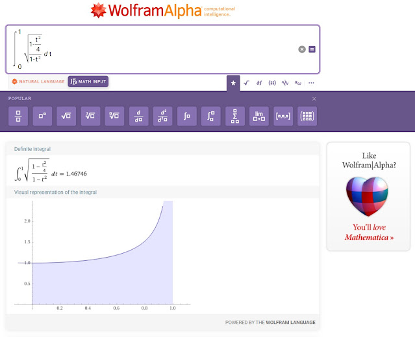415x337 pixels.
Task: Click the POPULAR panel label
Action: pos(19,98)
